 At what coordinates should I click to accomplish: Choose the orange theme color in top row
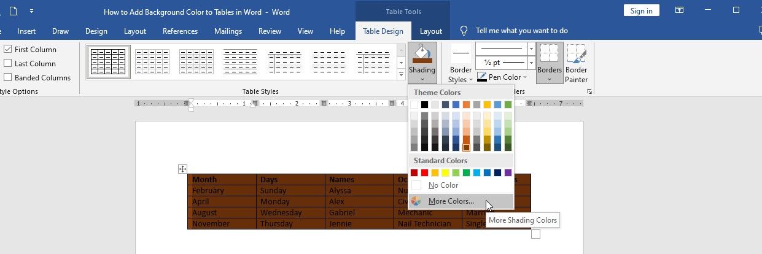[467, 104]
